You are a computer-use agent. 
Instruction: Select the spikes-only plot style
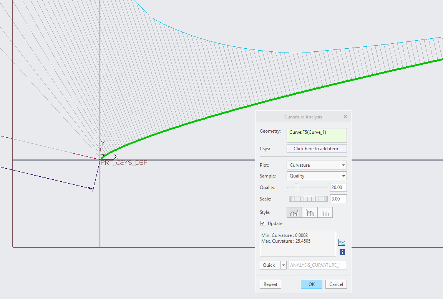click(325, 212)
